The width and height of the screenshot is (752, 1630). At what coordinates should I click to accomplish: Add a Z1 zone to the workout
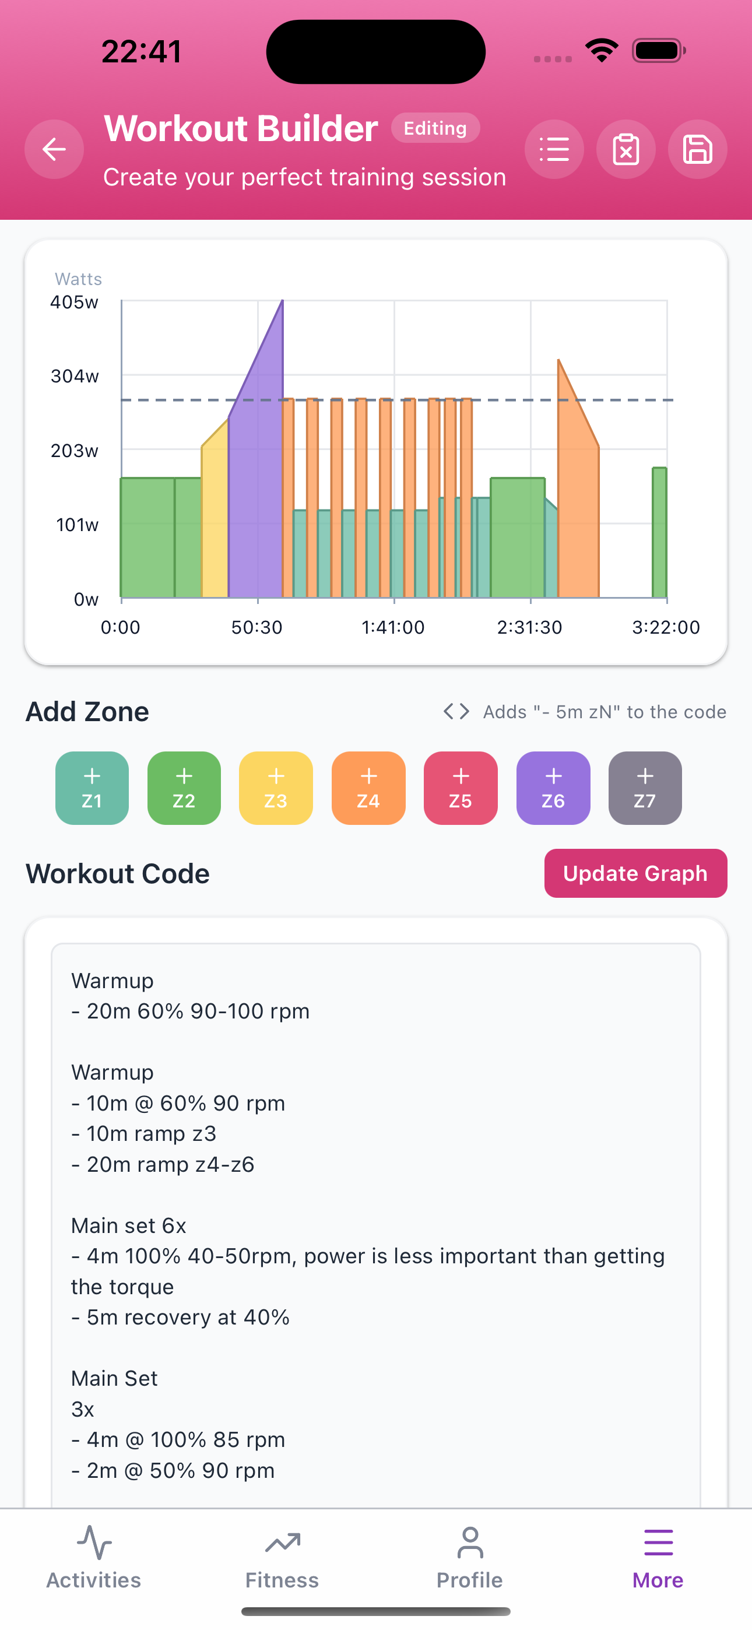pos(92,788)
